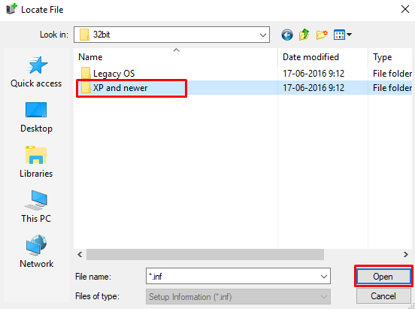Open the view menu dropdown arrow
The height and width of the screenshot is (309, 415).
click(x=349, y=35)
